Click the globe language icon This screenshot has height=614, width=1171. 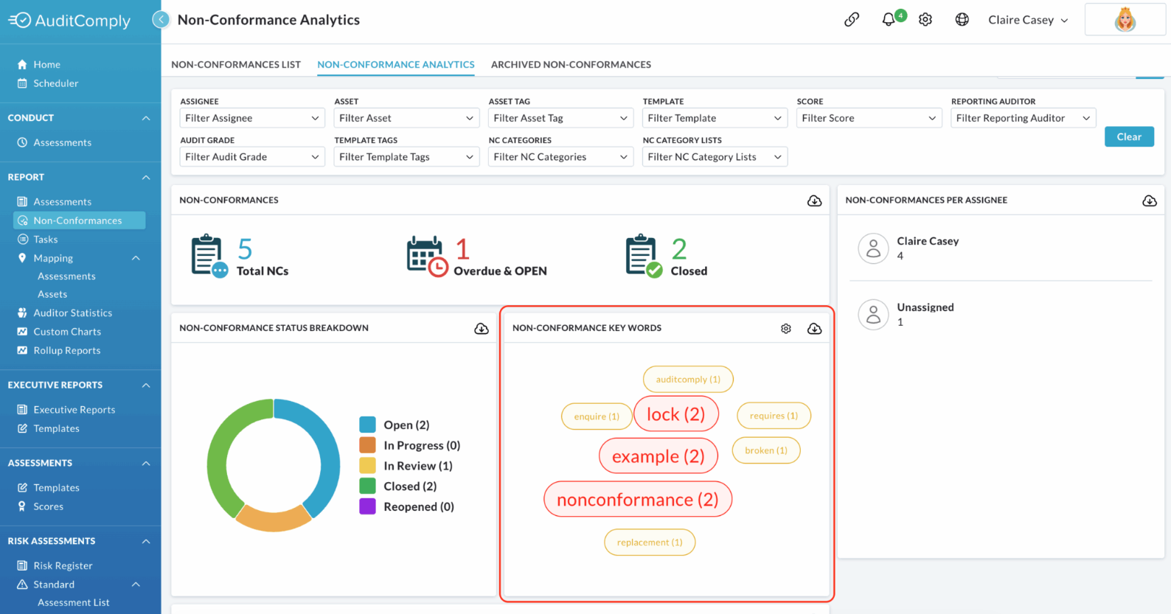pyautogui.click(x=962, y=20)
